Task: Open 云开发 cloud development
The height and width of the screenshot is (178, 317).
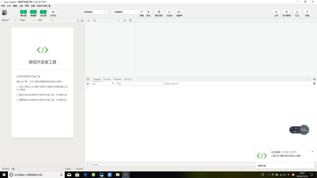Action: point(53,12)
